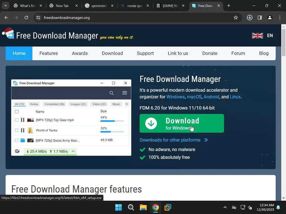This screenshot has width=286, height=214.
Task: Pause the Top Gear.mp4 download
Action: coord(23,120)
